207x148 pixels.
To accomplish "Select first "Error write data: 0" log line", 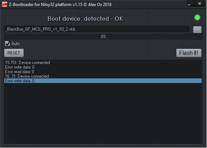I will tap(103, 67).
